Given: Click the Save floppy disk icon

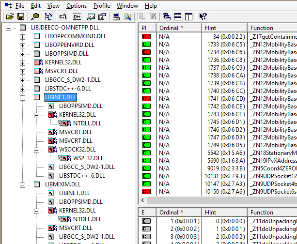Looking at the screenshot, I should click(x=21, y=16).
